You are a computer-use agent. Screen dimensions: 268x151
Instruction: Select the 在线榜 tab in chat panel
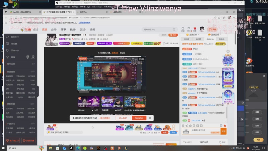tap(187, 39)
